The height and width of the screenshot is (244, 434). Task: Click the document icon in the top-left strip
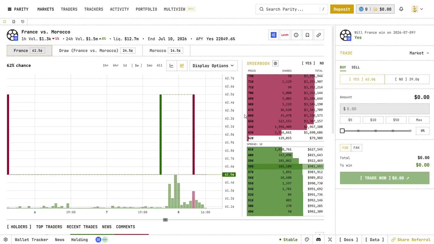(14, 22)
